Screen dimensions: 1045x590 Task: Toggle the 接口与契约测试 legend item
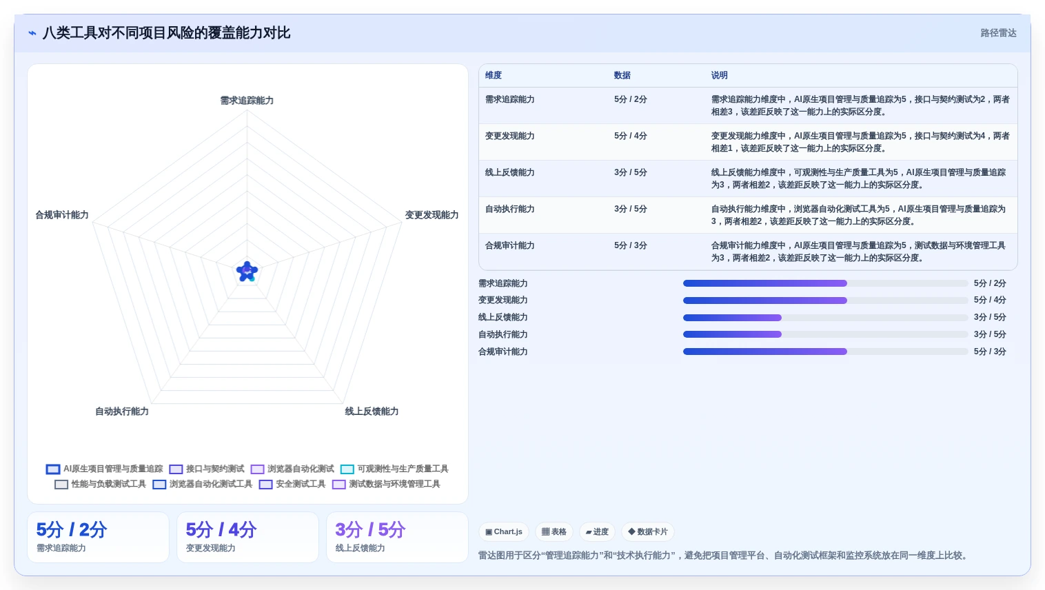tap(207, 469)
